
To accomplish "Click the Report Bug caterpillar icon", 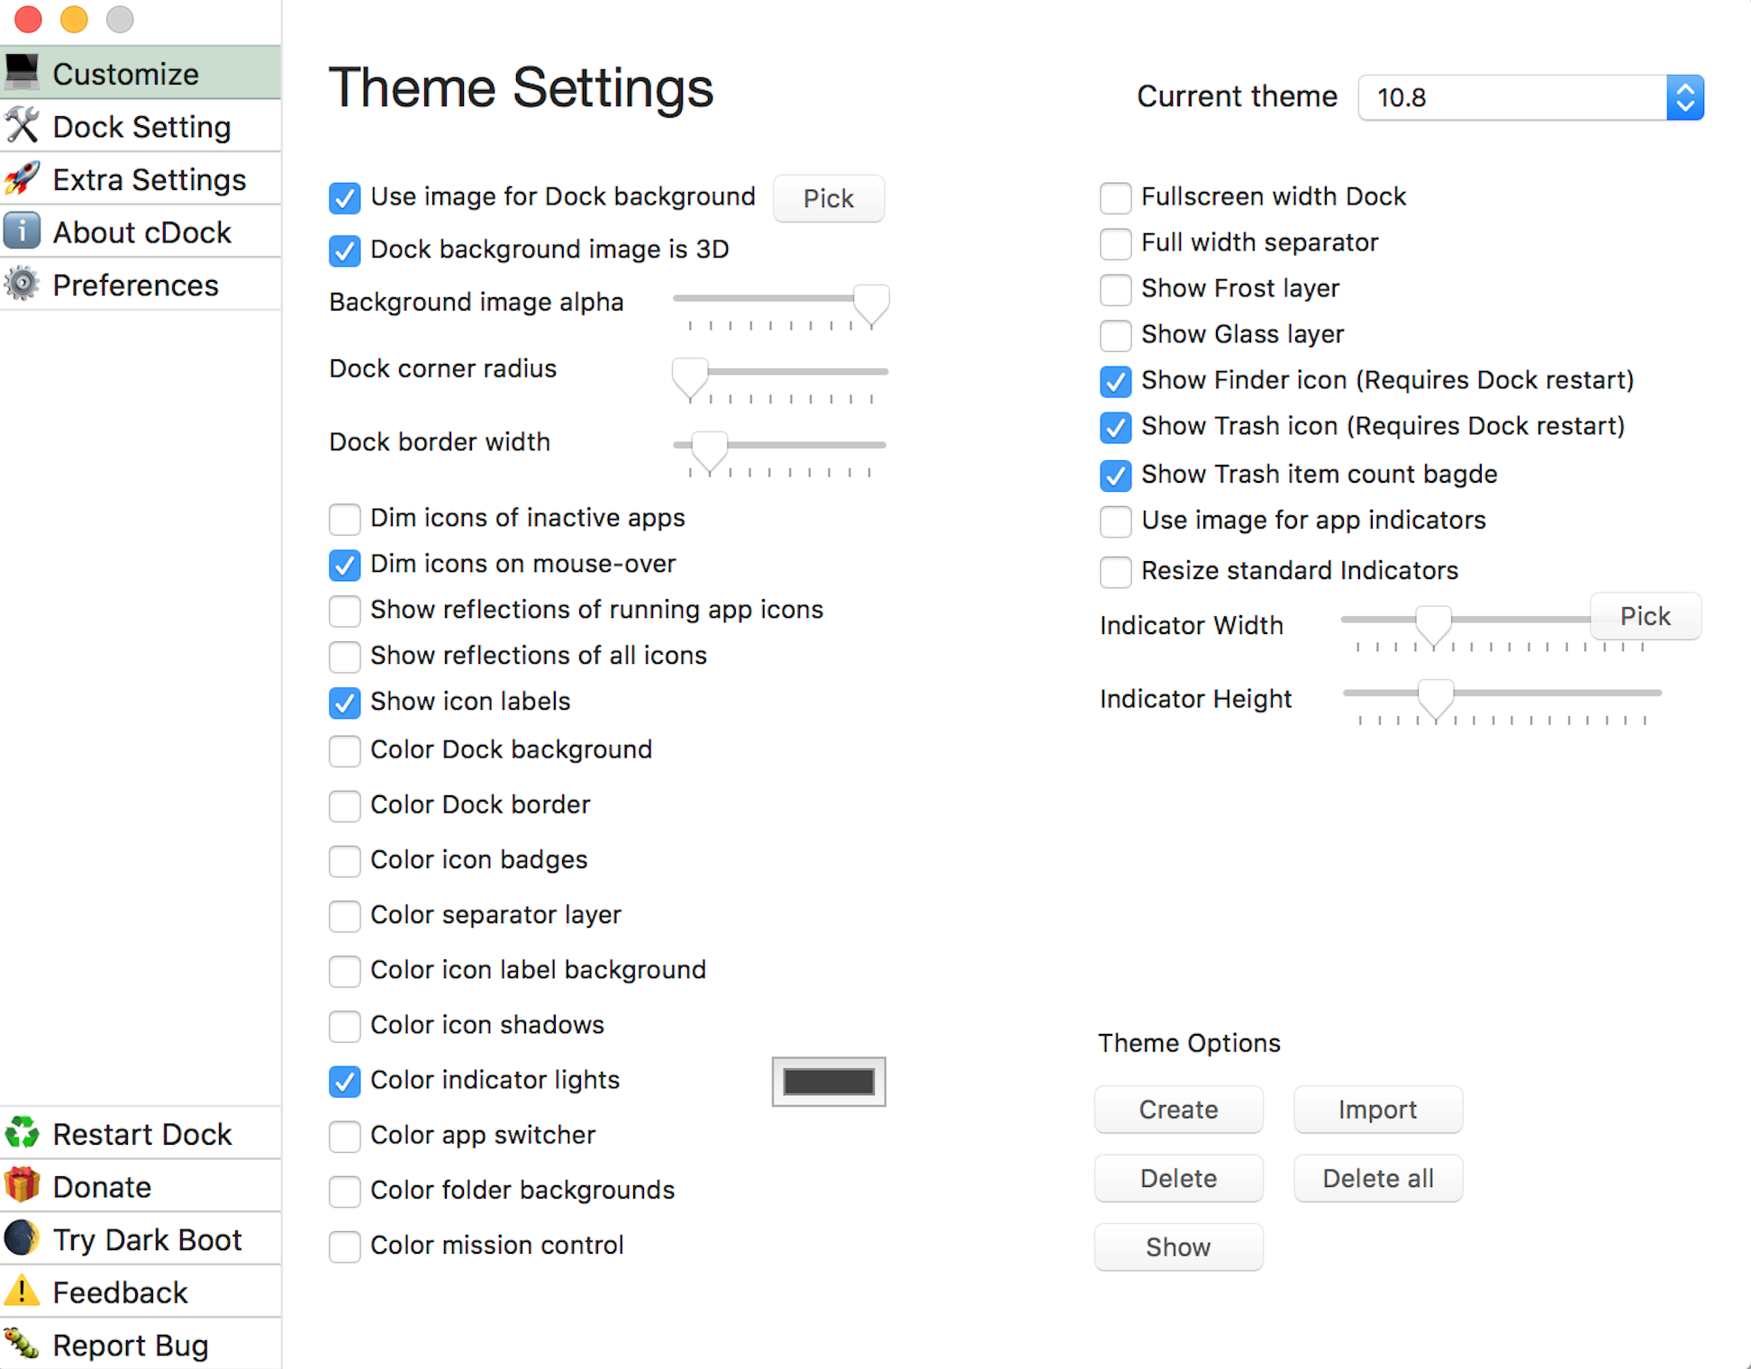I will click(23, 1345).
